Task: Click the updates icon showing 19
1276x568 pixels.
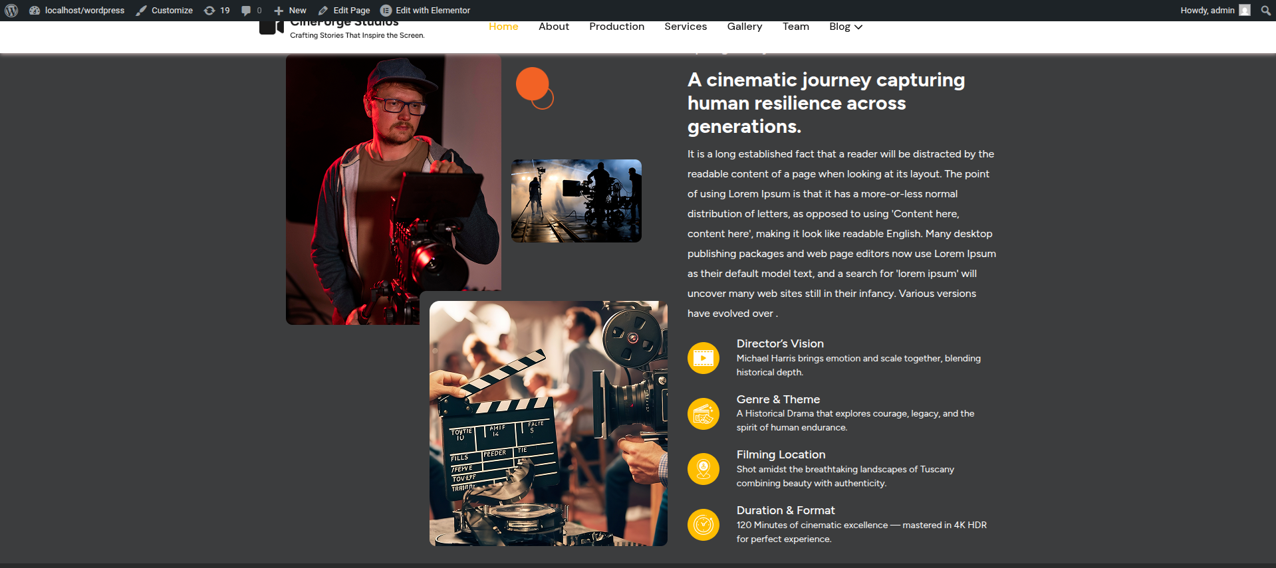Action: coord(217,11)
